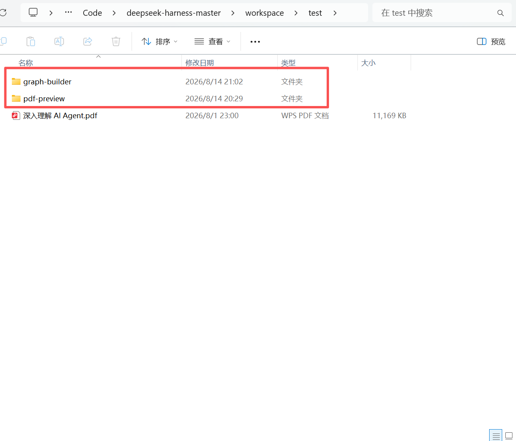Sort by the 大小 column header
This screenshot has width=516, height=441.
click(368, 63)
